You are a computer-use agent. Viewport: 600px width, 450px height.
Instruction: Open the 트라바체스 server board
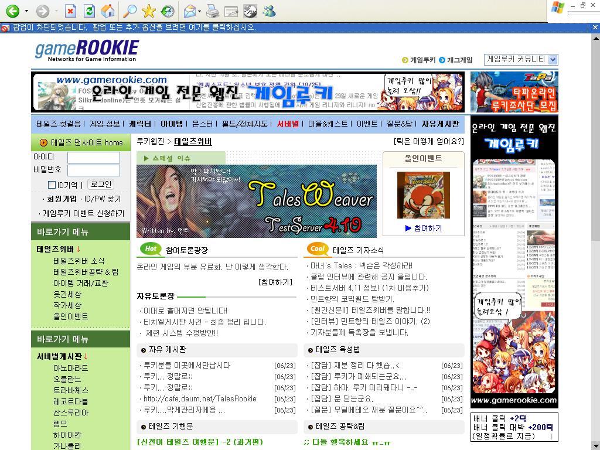[70, 390]
